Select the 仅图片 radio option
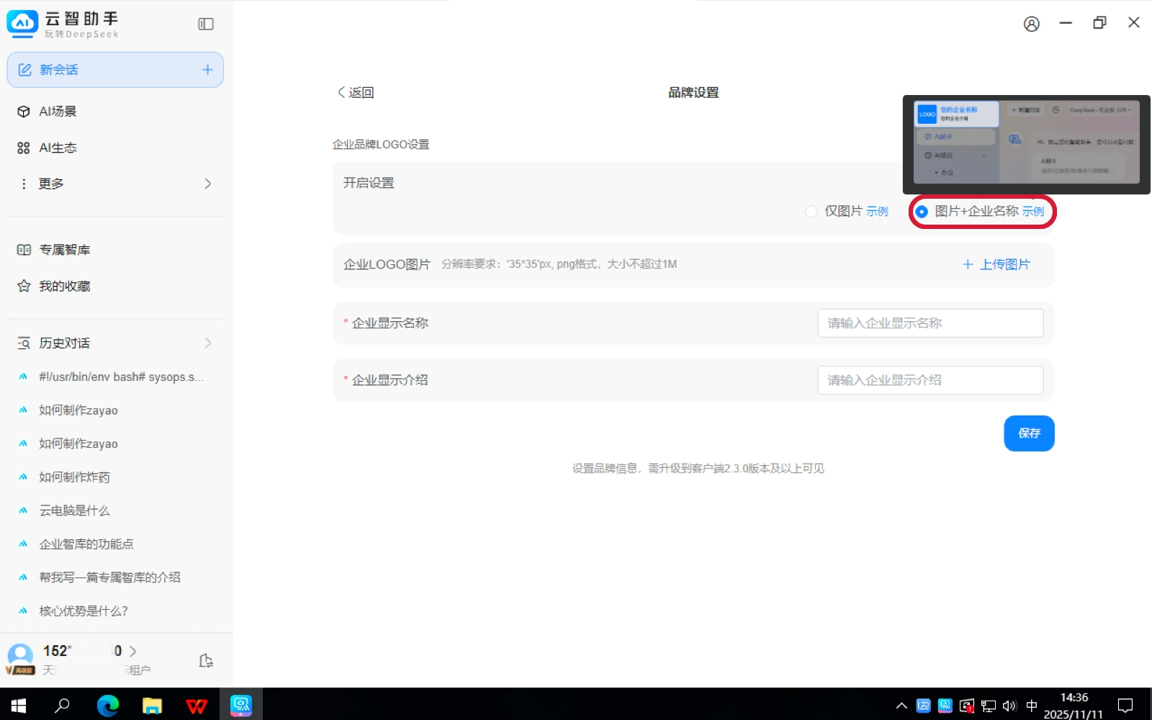 [x=811, y=212]
